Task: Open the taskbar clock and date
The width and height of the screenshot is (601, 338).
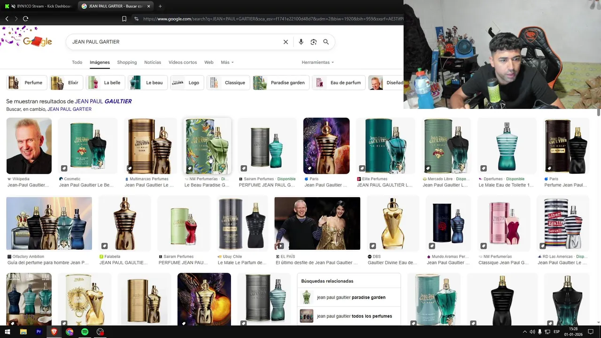Action: [x=573, y=332]
